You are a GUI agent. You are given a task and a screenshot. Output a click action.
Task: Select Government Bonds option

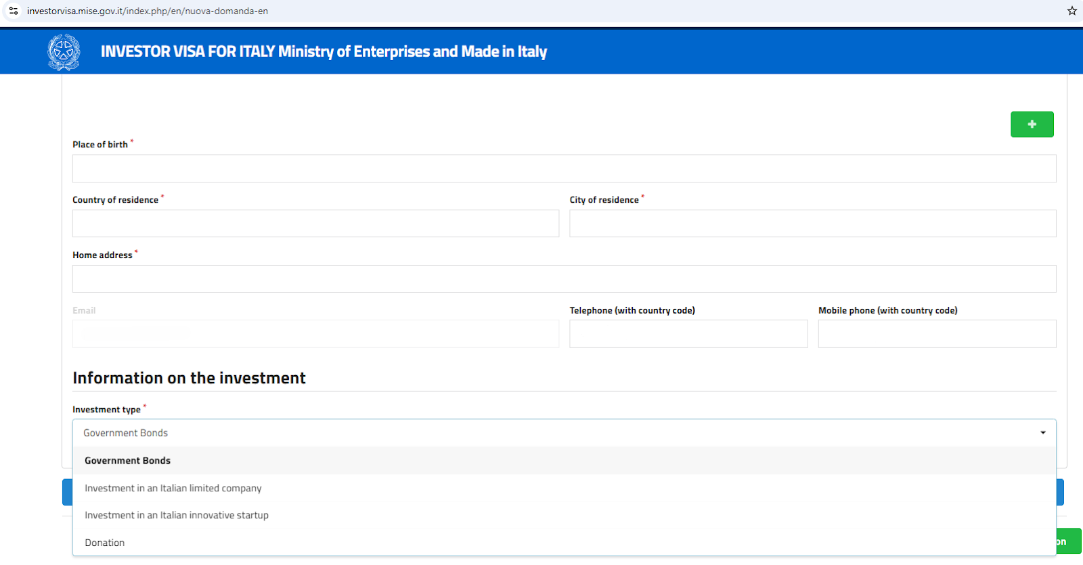point(128,461)
